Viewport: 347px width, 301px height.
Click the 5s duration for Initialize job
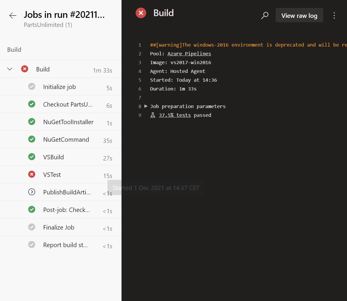tap(109, 88)
